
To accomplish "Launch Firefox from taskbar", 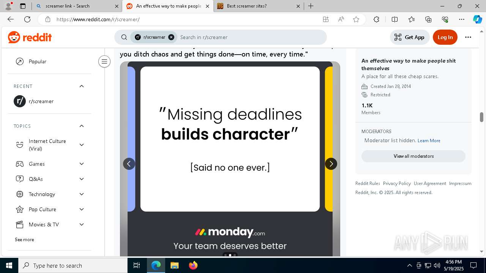I will [193, 265].
